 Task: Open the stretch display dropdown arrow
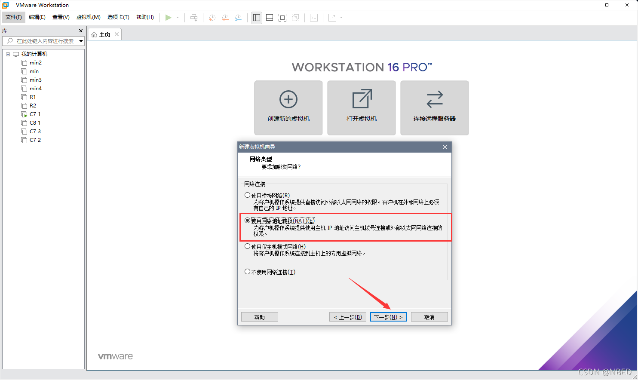341,18
